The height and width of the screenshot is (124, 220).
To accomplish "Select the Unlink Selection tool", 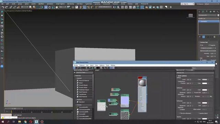I will click(14, 7).
